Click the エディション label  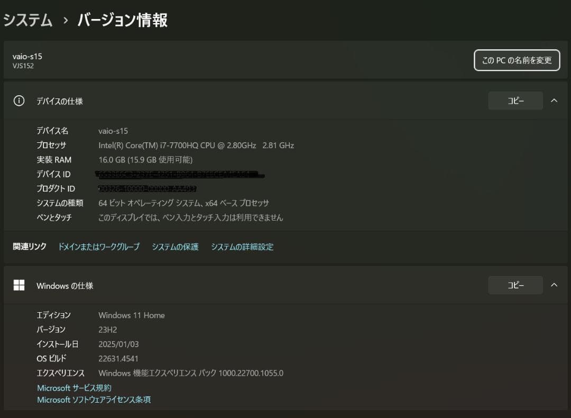53,315
